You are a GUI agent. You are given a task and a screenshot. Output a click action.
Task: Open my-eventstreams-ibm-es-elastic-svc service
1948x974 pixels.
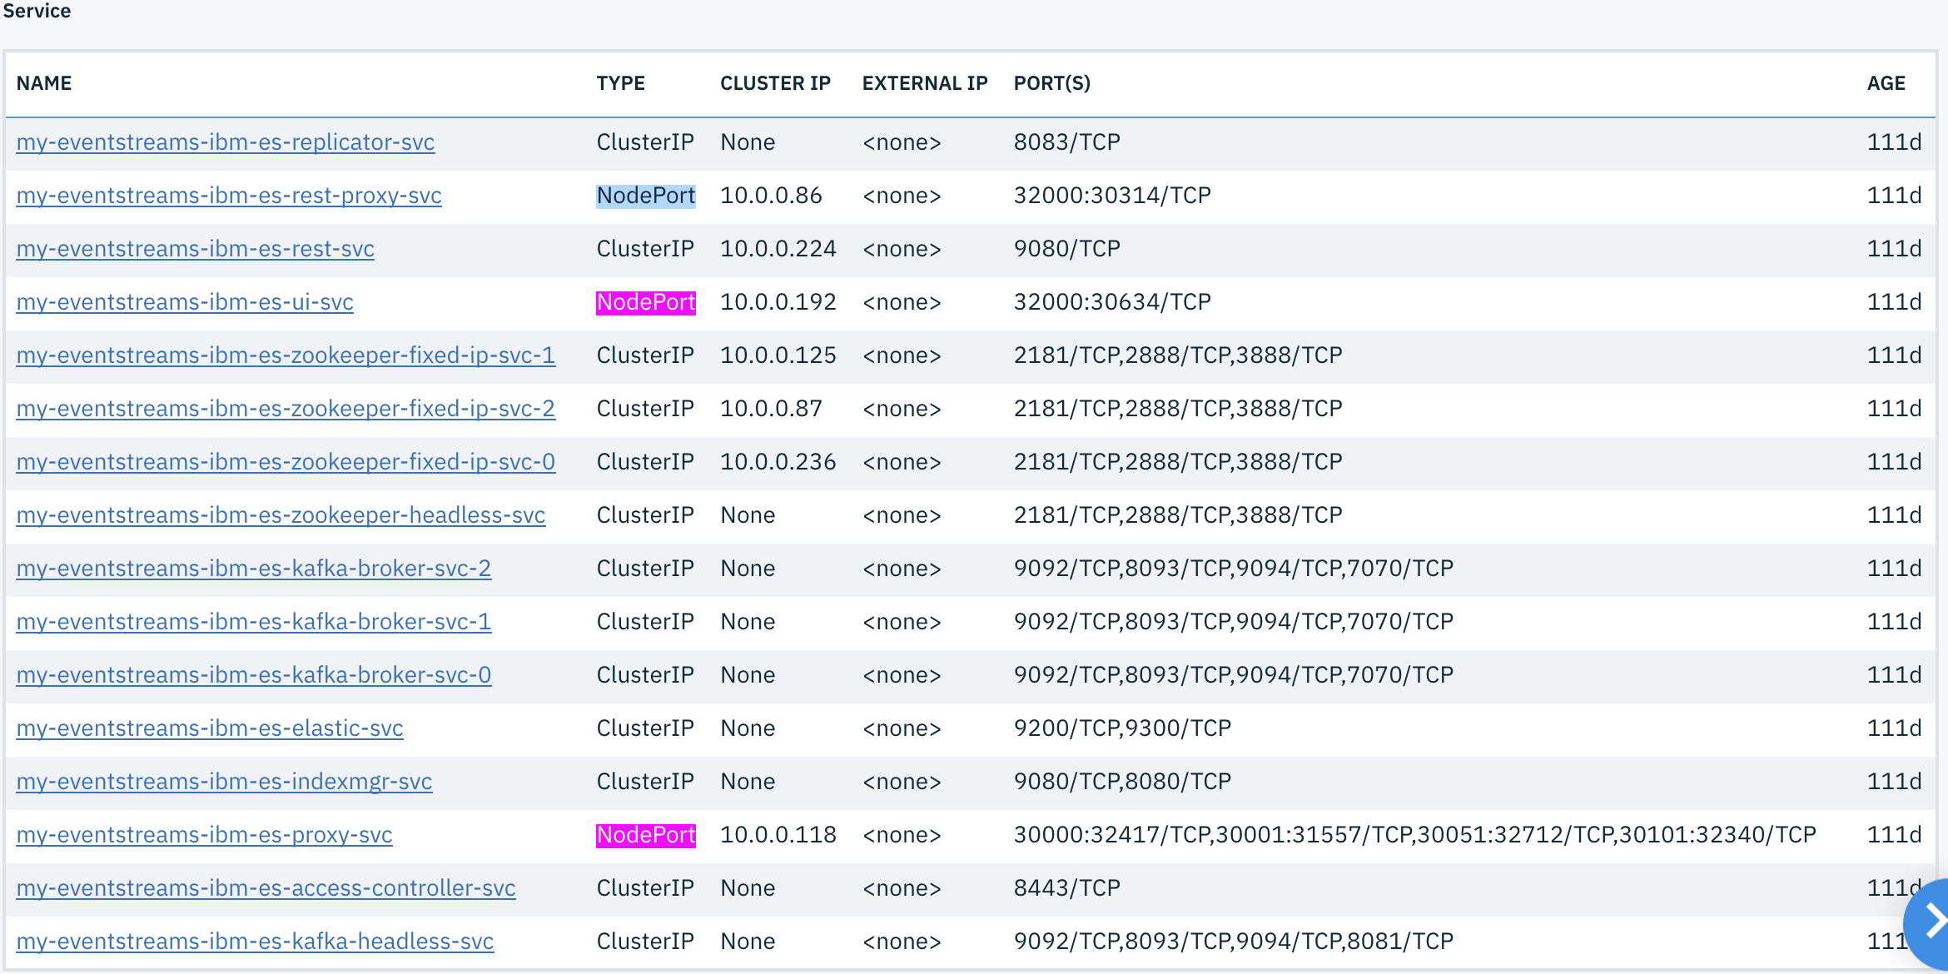pyautogui.click(x=209, y=728)
